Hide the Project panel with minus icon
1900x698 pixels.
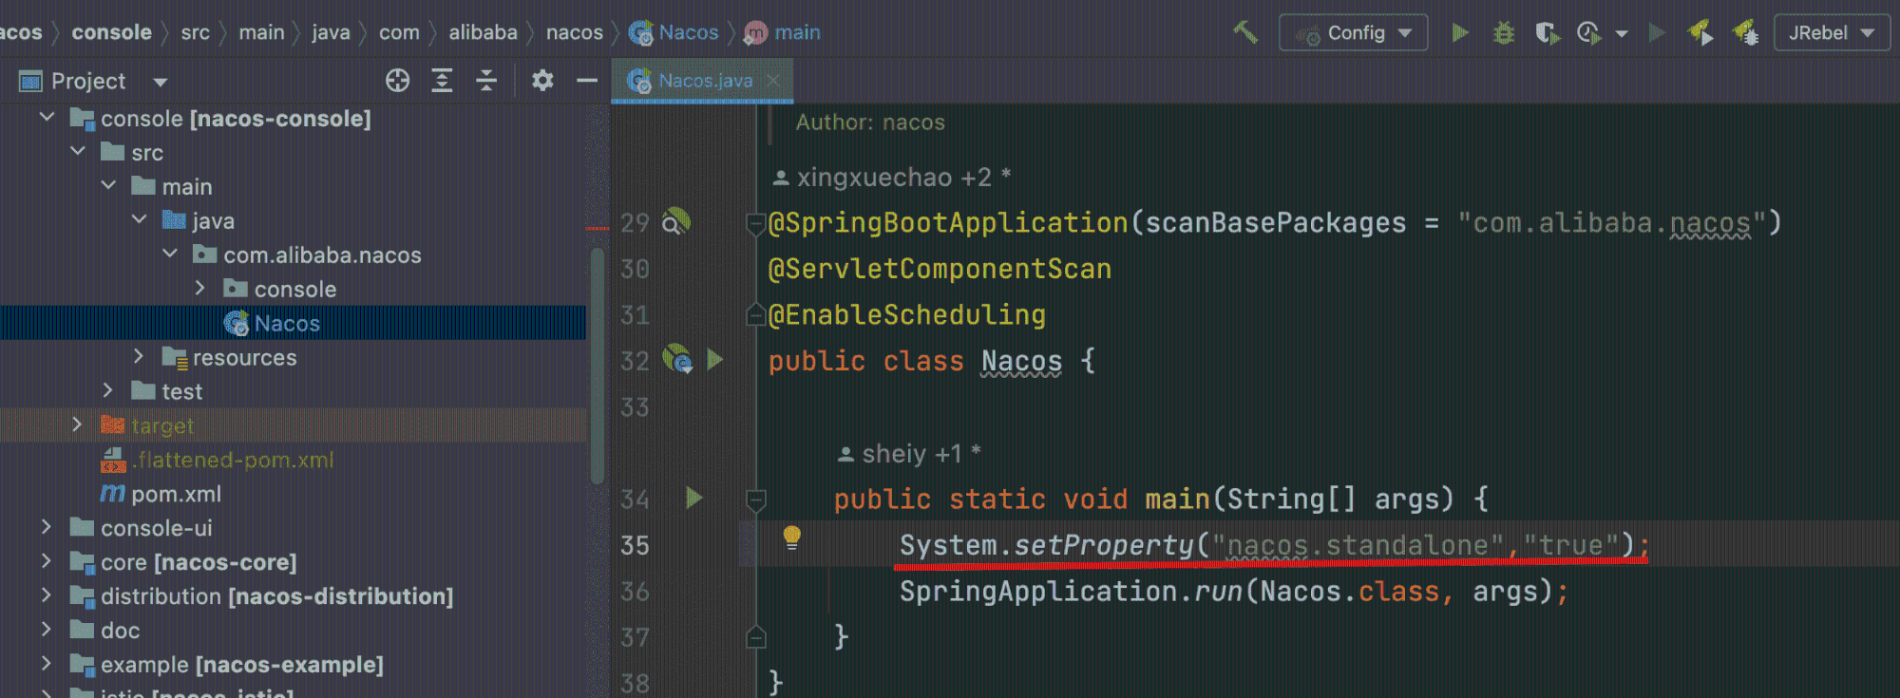[587, 81]
